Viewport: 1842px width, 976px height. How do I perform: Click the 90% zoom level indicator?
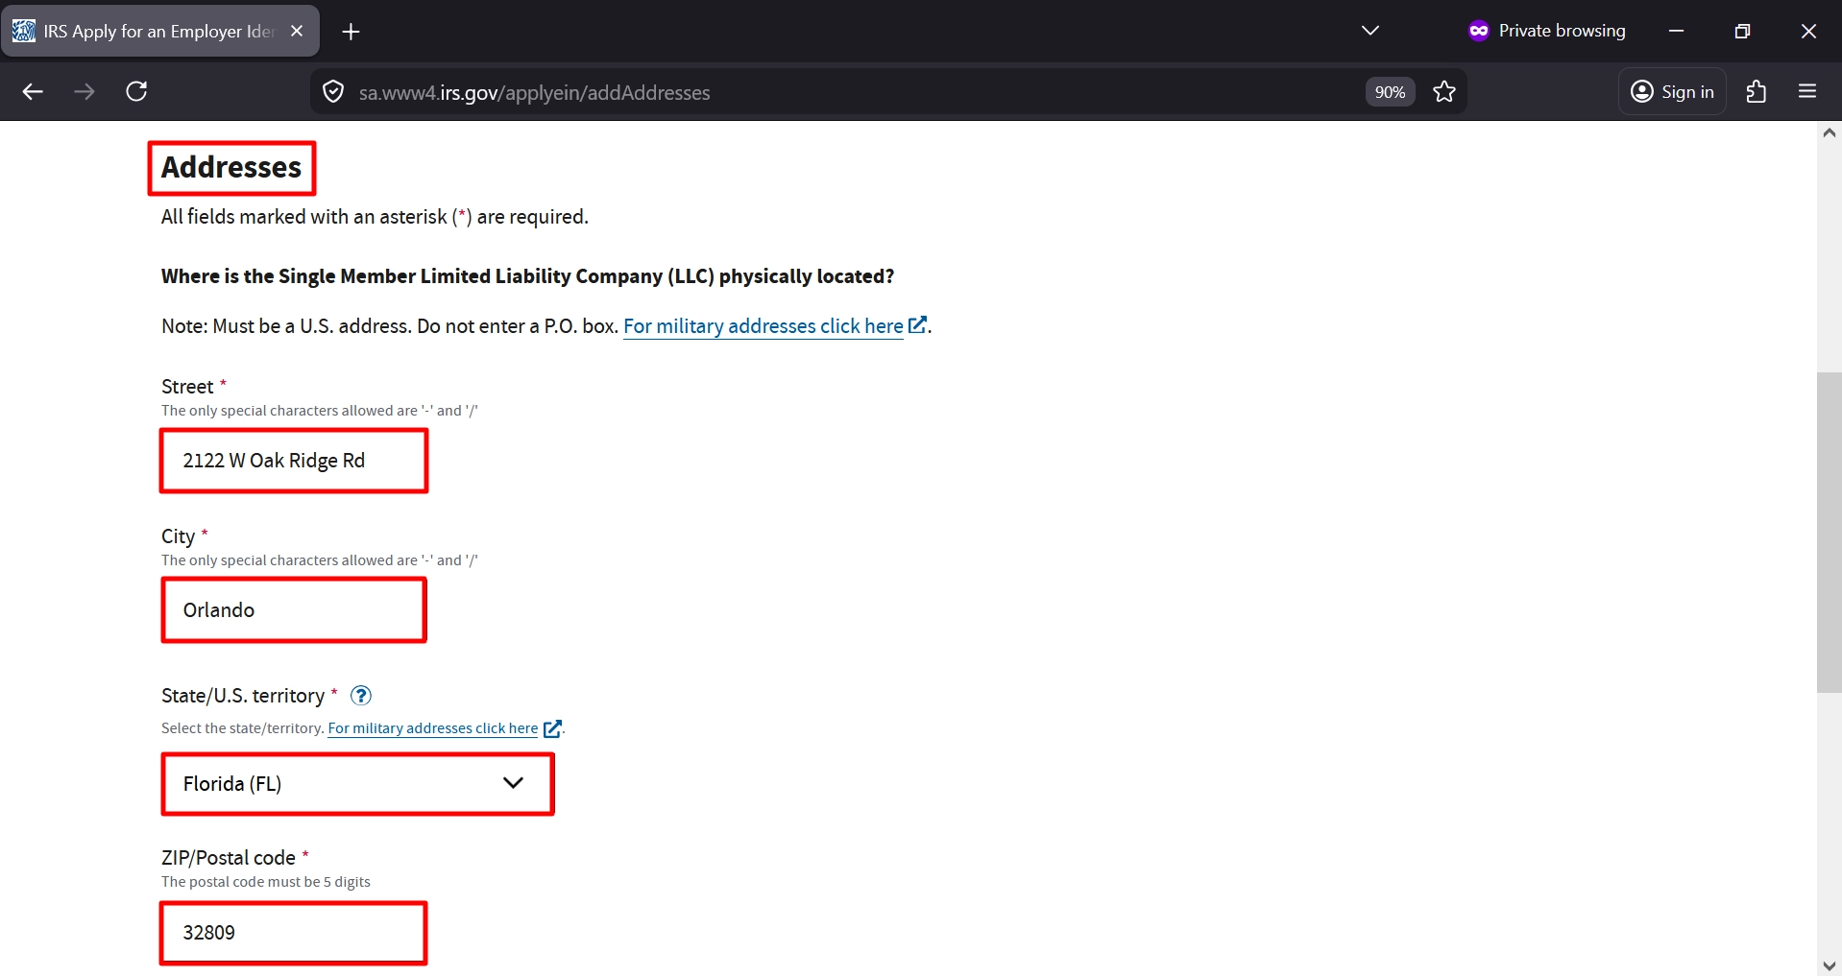click(1390, 92)
